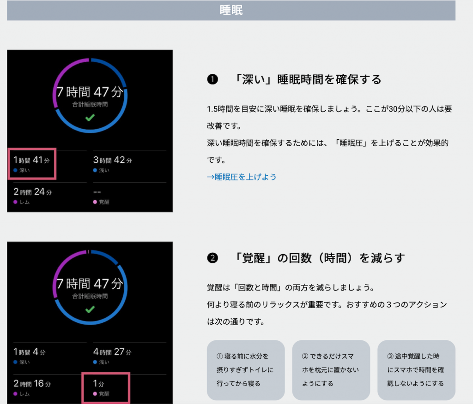Click the blue dot beside 深い 1時間4分
This screenshot has height=404, width=473.
tap(16, 362)
